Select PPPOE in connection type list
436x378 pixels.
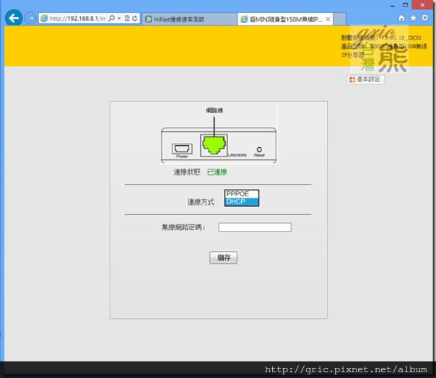[242, 194]
